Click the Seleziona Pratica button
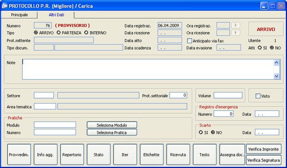The image size is (287, 168). pyautogui.click(x=112, y=133)
